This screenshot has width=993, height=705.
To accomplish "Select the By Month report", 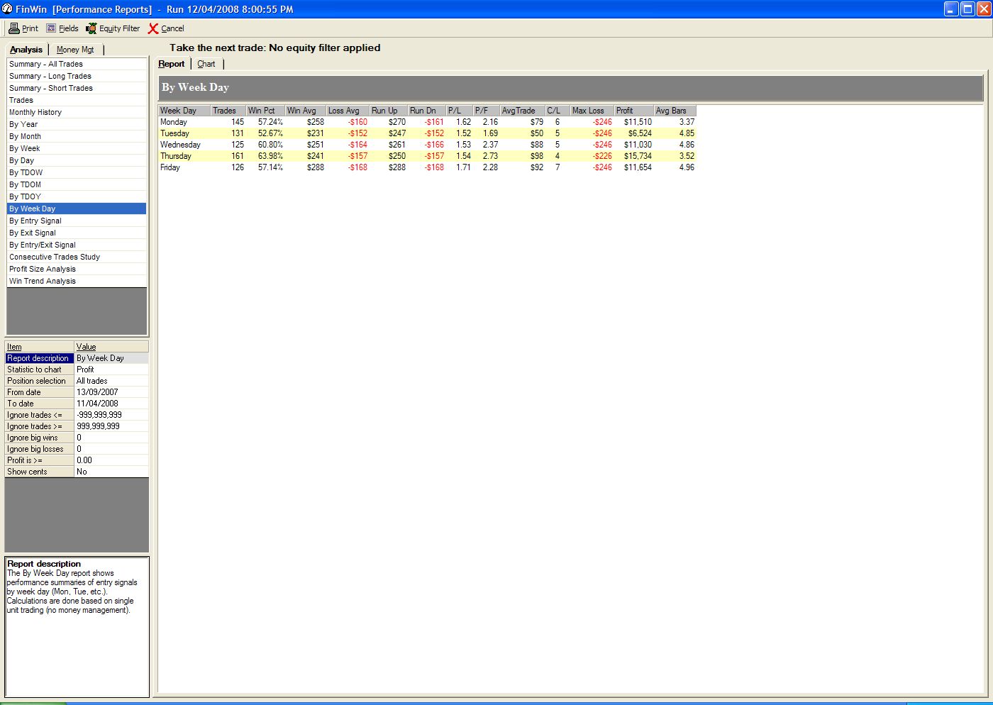I will click(x=77, y=136).
